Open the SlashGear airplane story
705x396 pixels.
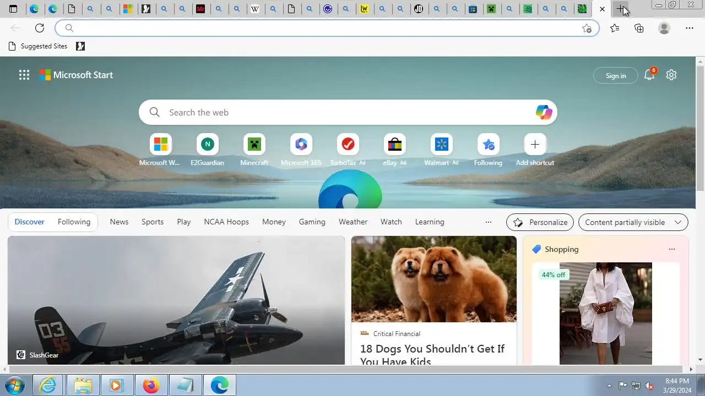click(x=176, y=300)
